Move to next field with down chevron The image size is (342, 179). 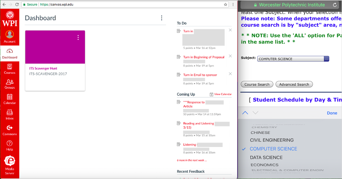point(255,113)
